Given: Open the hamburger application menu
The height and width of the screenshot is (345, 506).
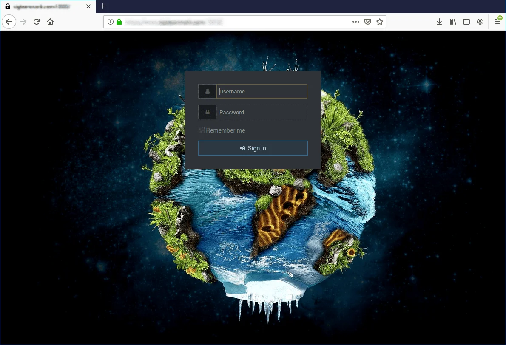Looking at the screenshot, I should 497,22.
